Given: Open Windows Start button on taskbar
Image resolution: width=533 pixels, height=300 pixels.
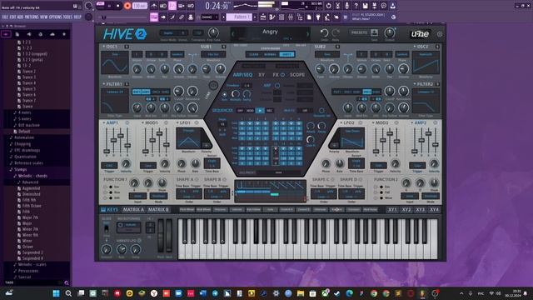Looking at the screenshot, I should pyautogui.click(x=57, y=293).
